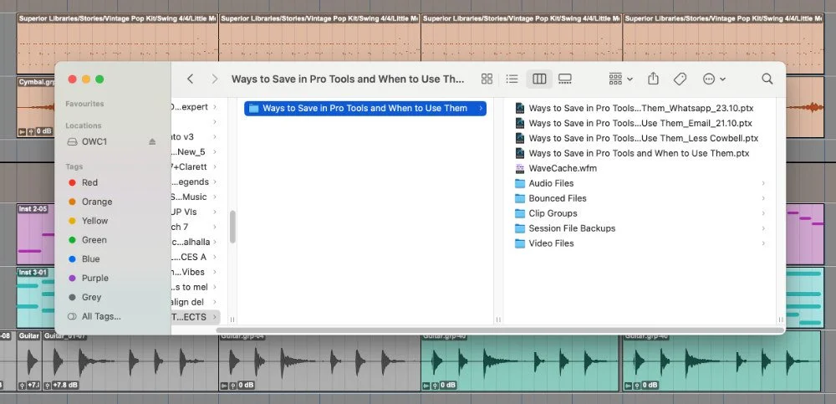The image size is (836, 404).
Task: Open the Video Files folder
Action: click(x=551, y=243)
